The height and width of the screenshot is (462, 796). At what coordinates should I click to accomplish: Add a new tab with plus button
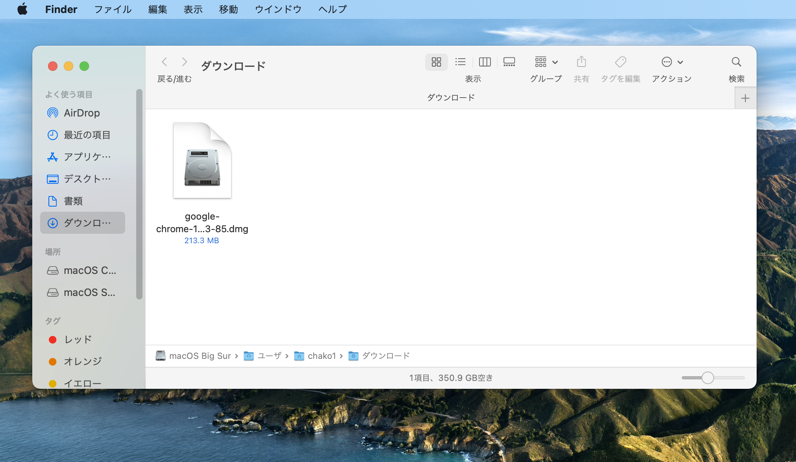(745, 98)
